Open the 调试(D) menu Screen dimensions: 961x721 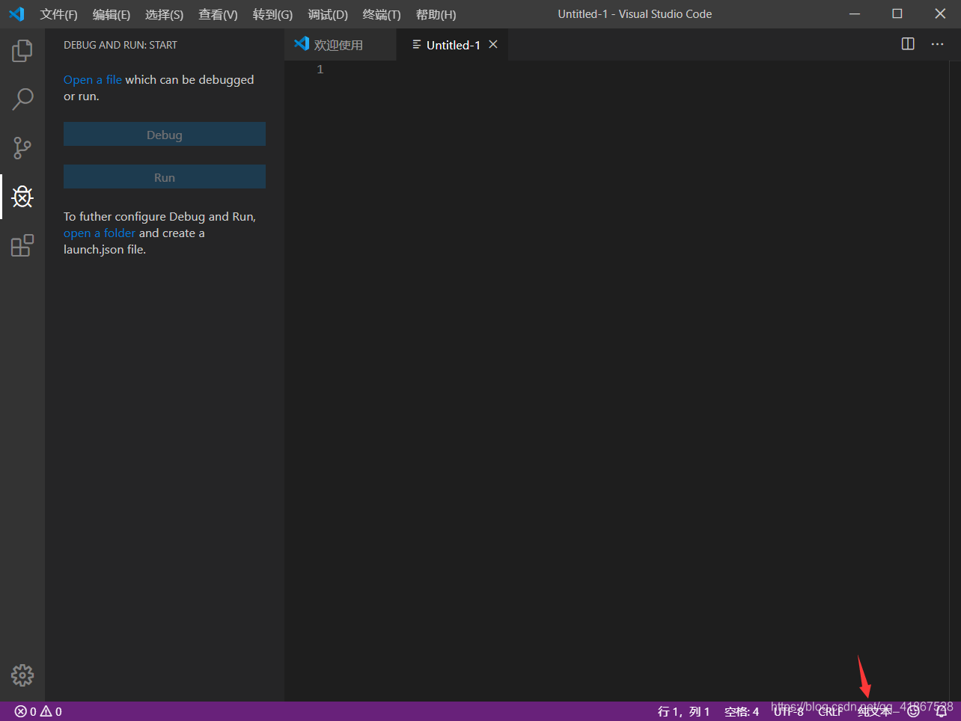click(328, 14)
